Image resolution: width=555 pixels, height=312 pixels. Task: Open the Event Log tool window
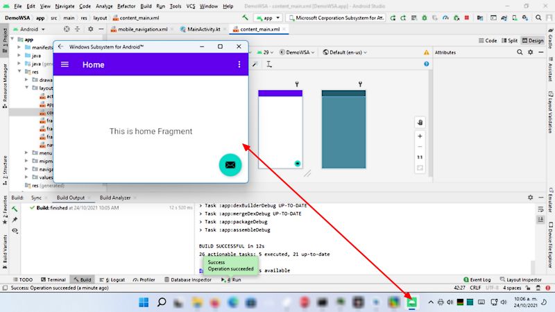click(477, 279)
